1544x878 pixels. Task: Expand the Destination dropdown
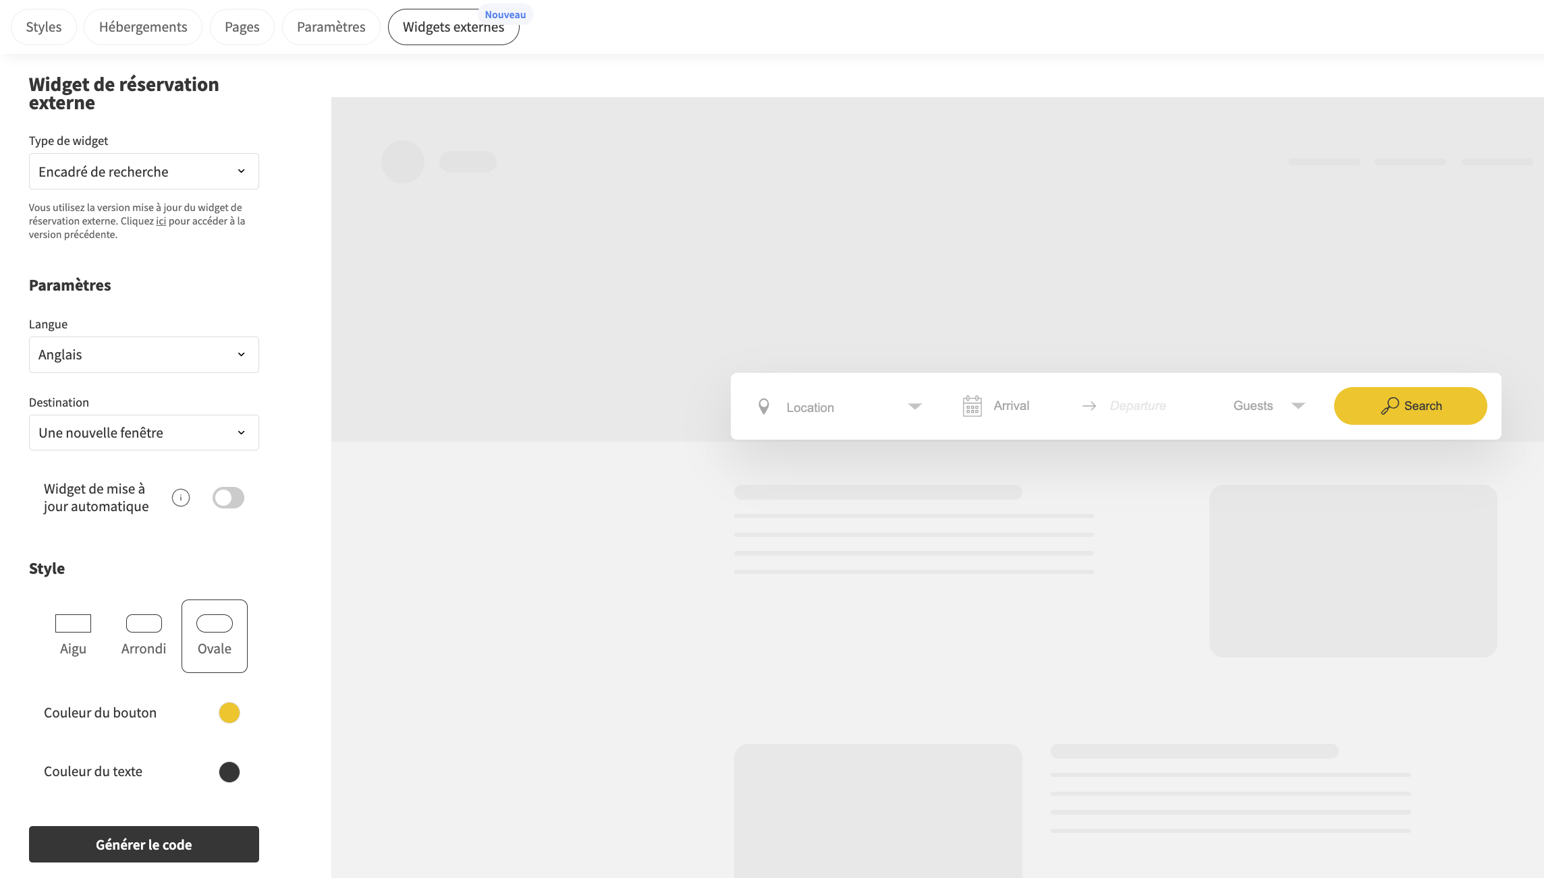click(143, 432)
